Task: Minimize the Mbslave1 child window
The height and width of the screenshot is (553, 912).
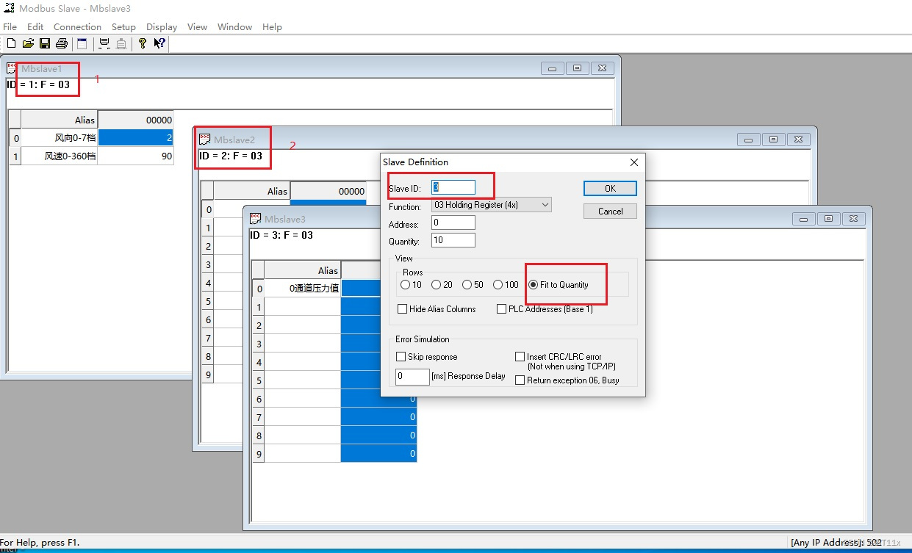Action: coord(552,68)
